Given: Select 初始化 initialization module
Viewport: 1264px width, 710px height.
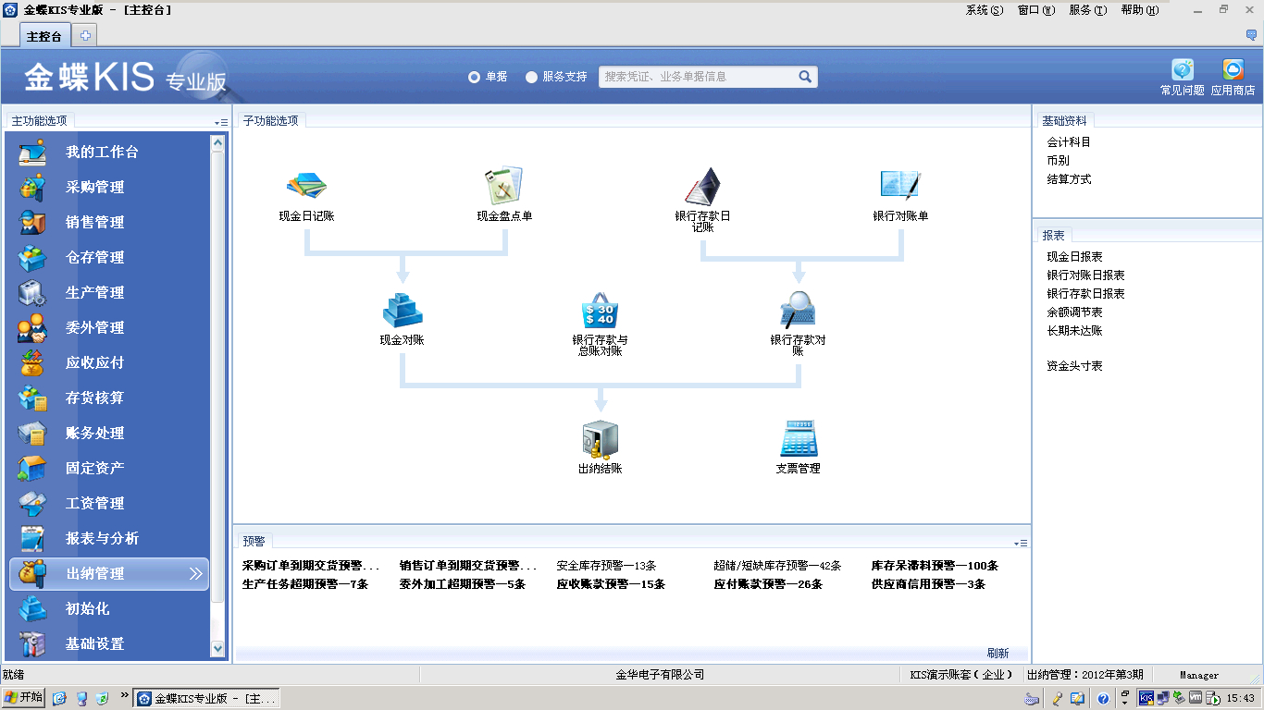Looking at the screenshot, I should coord(87,608).
